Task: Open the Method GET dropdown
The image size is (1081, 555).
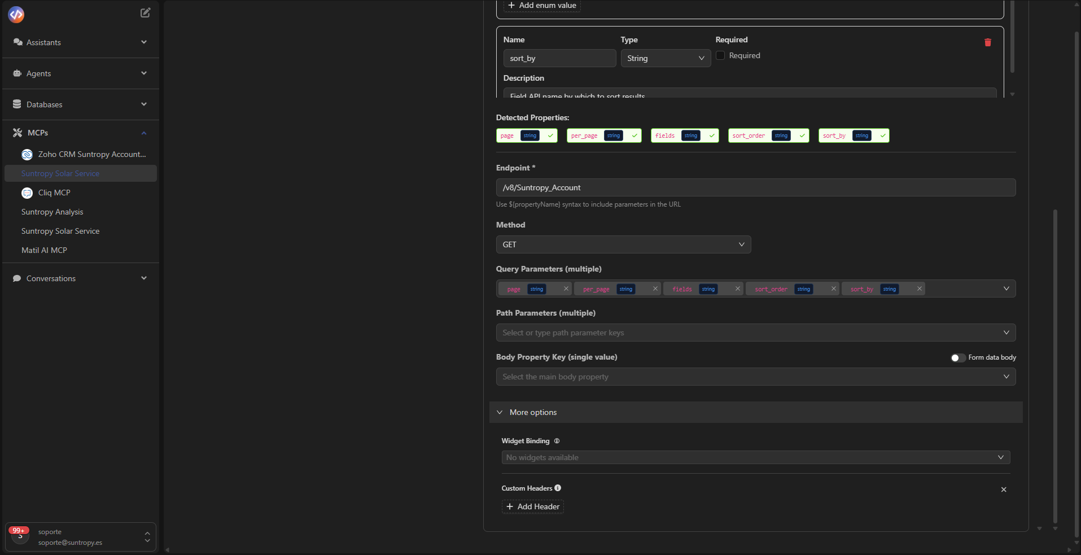Action: click(x=623, y=244)
